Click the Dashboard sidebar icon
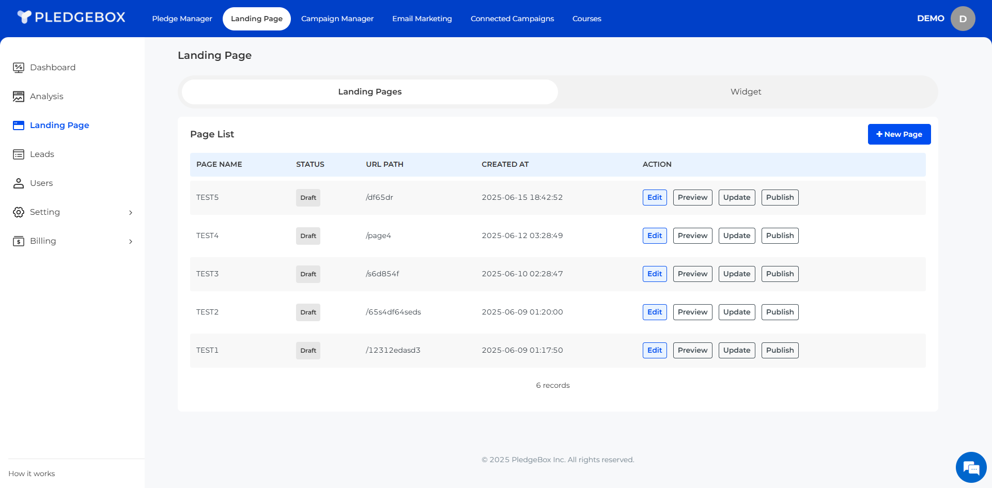 coord(19,68)
